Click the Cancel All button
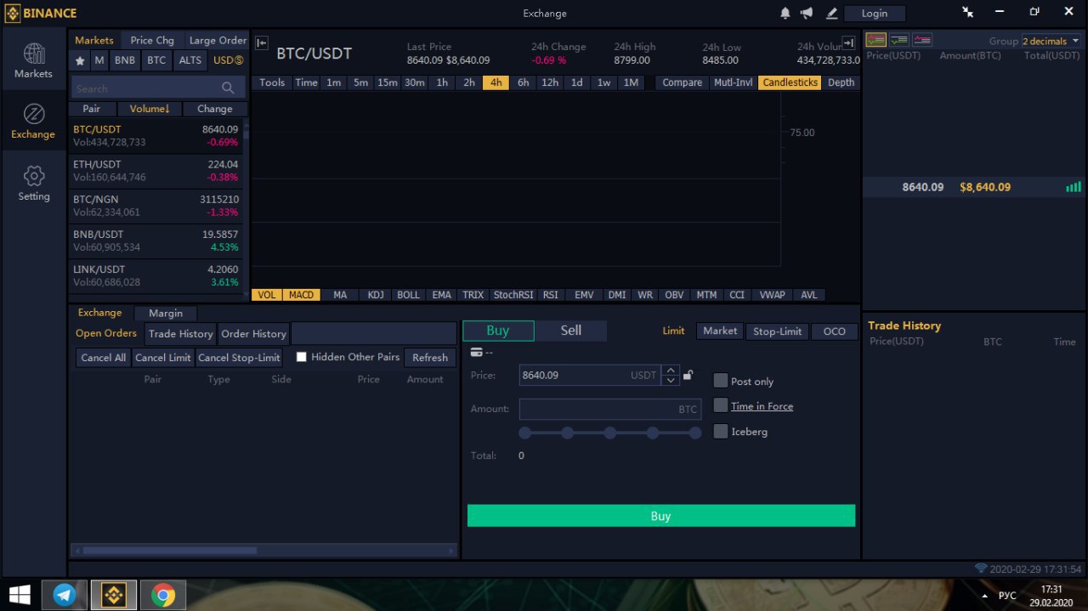This screenshot has width=1088, height=611. (103, 358)
